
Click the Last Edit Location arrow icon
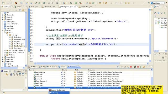click(x=126, y=3)
